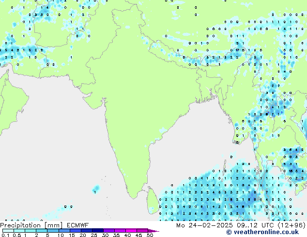Click the 25–30 mm navy legend swatch
Screen dimensions: 307x237
pyautogui.click(x=97, y=231)
